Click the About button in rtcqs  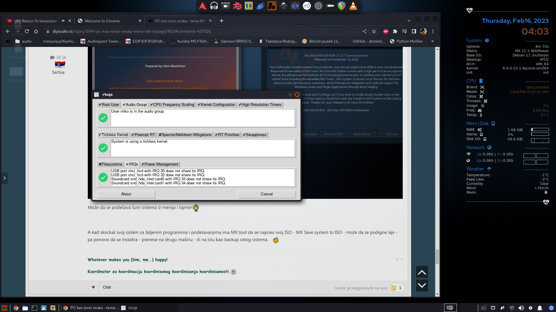pos(126,194)
